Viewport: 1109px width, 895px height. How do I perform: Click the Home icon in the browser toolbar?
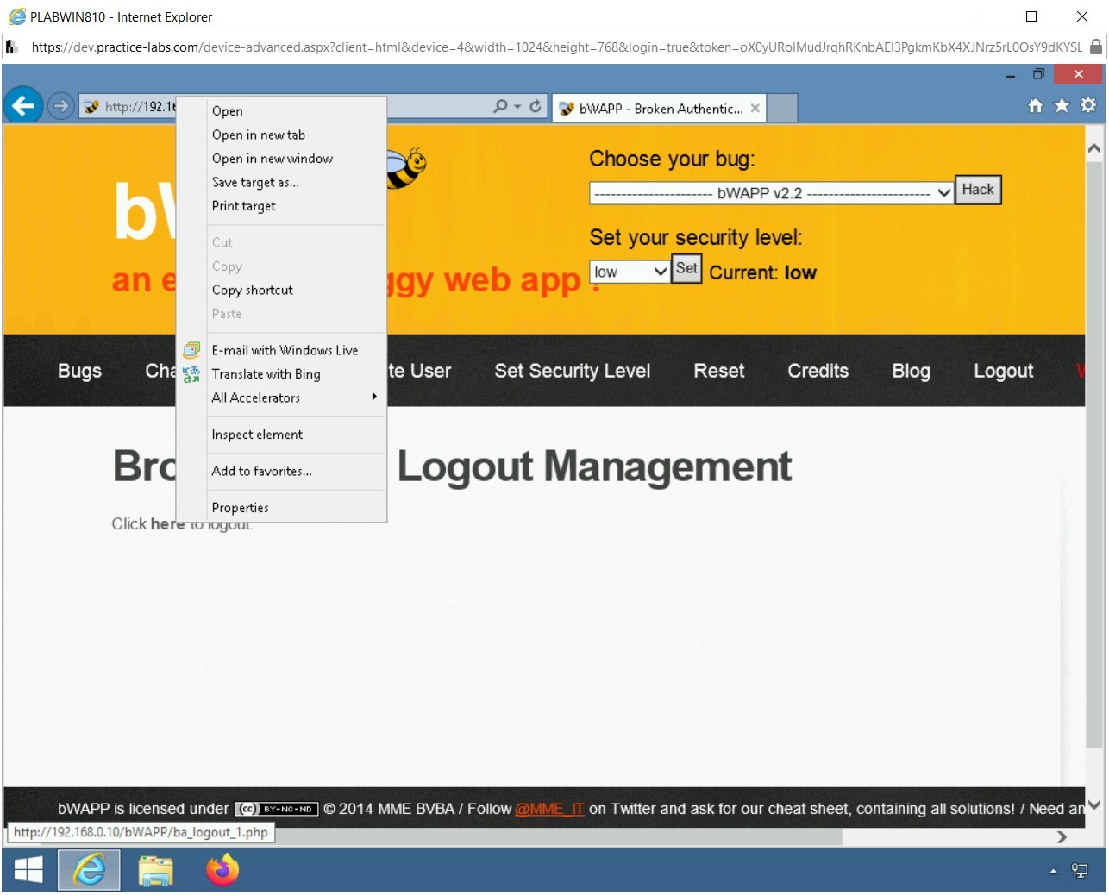pos(1034,104)
